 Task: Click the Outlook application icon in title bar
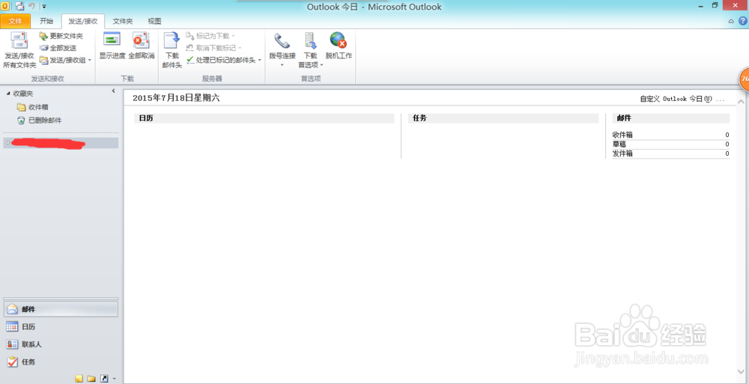point(5,6)
